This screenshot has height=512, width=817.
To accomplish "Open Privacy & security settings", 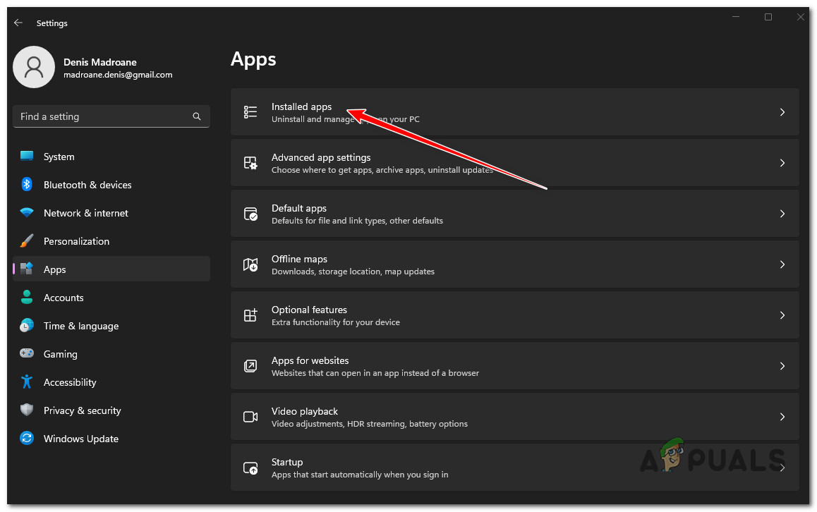I will click(83, 410).
